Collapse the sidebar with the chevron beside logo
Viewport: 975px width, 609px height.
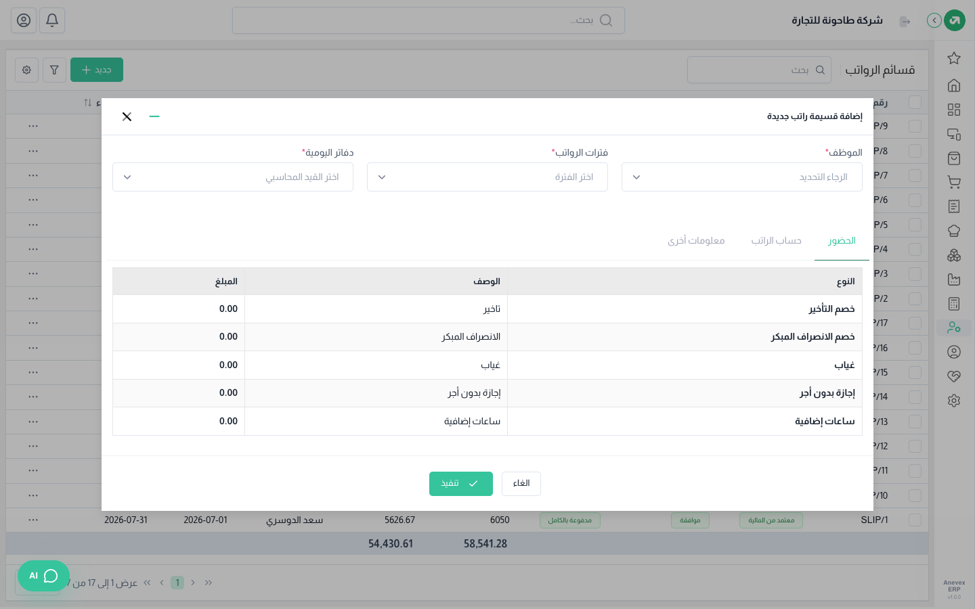pyautogui.click(x=934, y=20)
